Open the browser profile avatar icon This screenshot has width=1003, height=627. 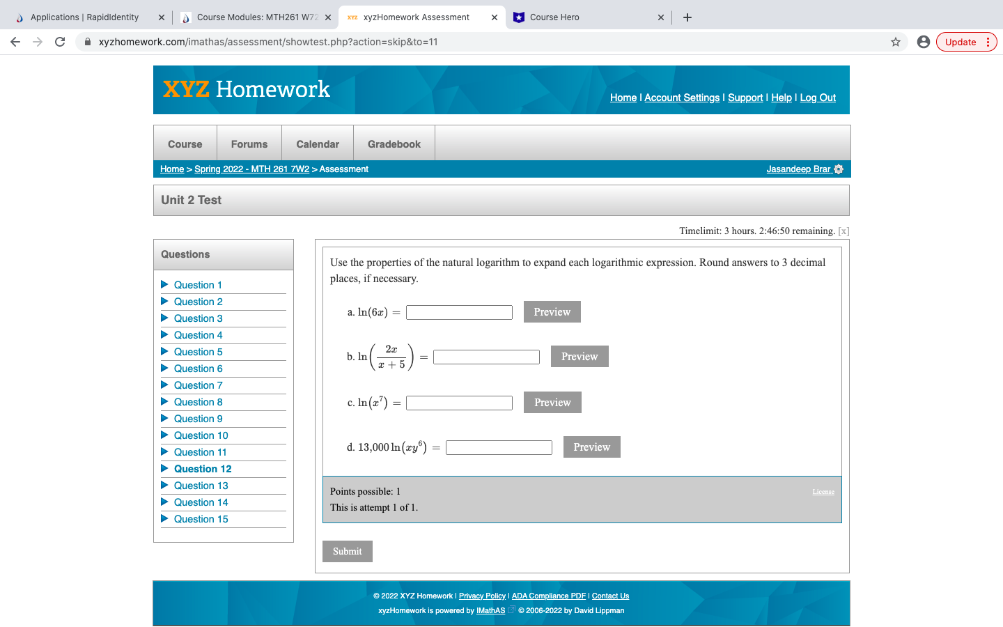coord(924,42)
